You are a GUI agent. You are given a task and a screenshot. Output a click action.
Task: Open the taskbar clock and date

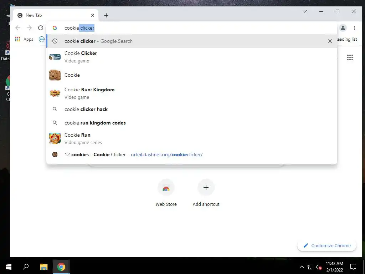point(334,267)
